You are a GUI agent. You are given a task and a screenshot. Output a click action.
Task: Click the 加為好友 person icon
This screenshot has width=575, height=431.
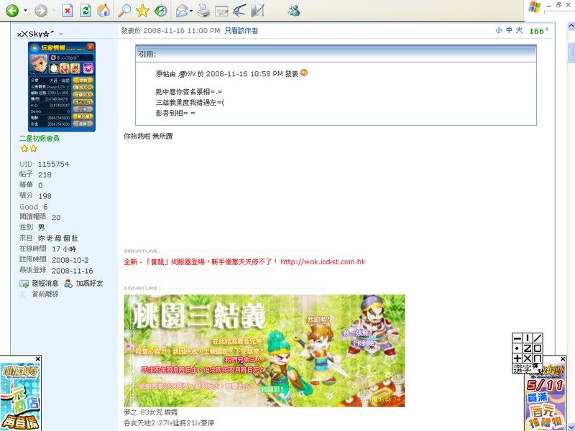point(68,283)
